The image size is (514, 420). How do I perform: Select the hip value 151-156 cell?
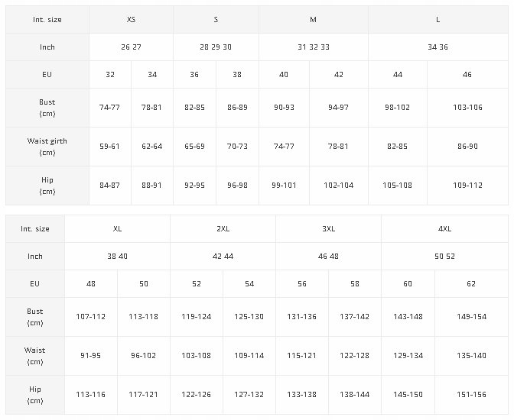pos(470,394)
